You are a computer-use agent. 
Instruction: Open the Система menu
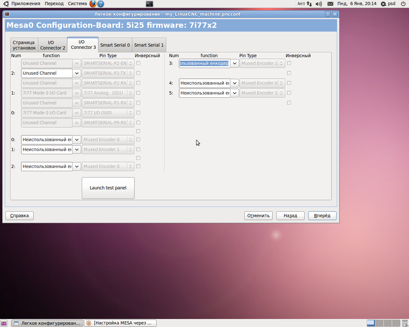(x=77, y=4)
